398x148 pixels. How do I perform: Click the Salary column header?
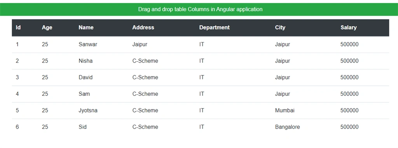click(x=349, y=27)
